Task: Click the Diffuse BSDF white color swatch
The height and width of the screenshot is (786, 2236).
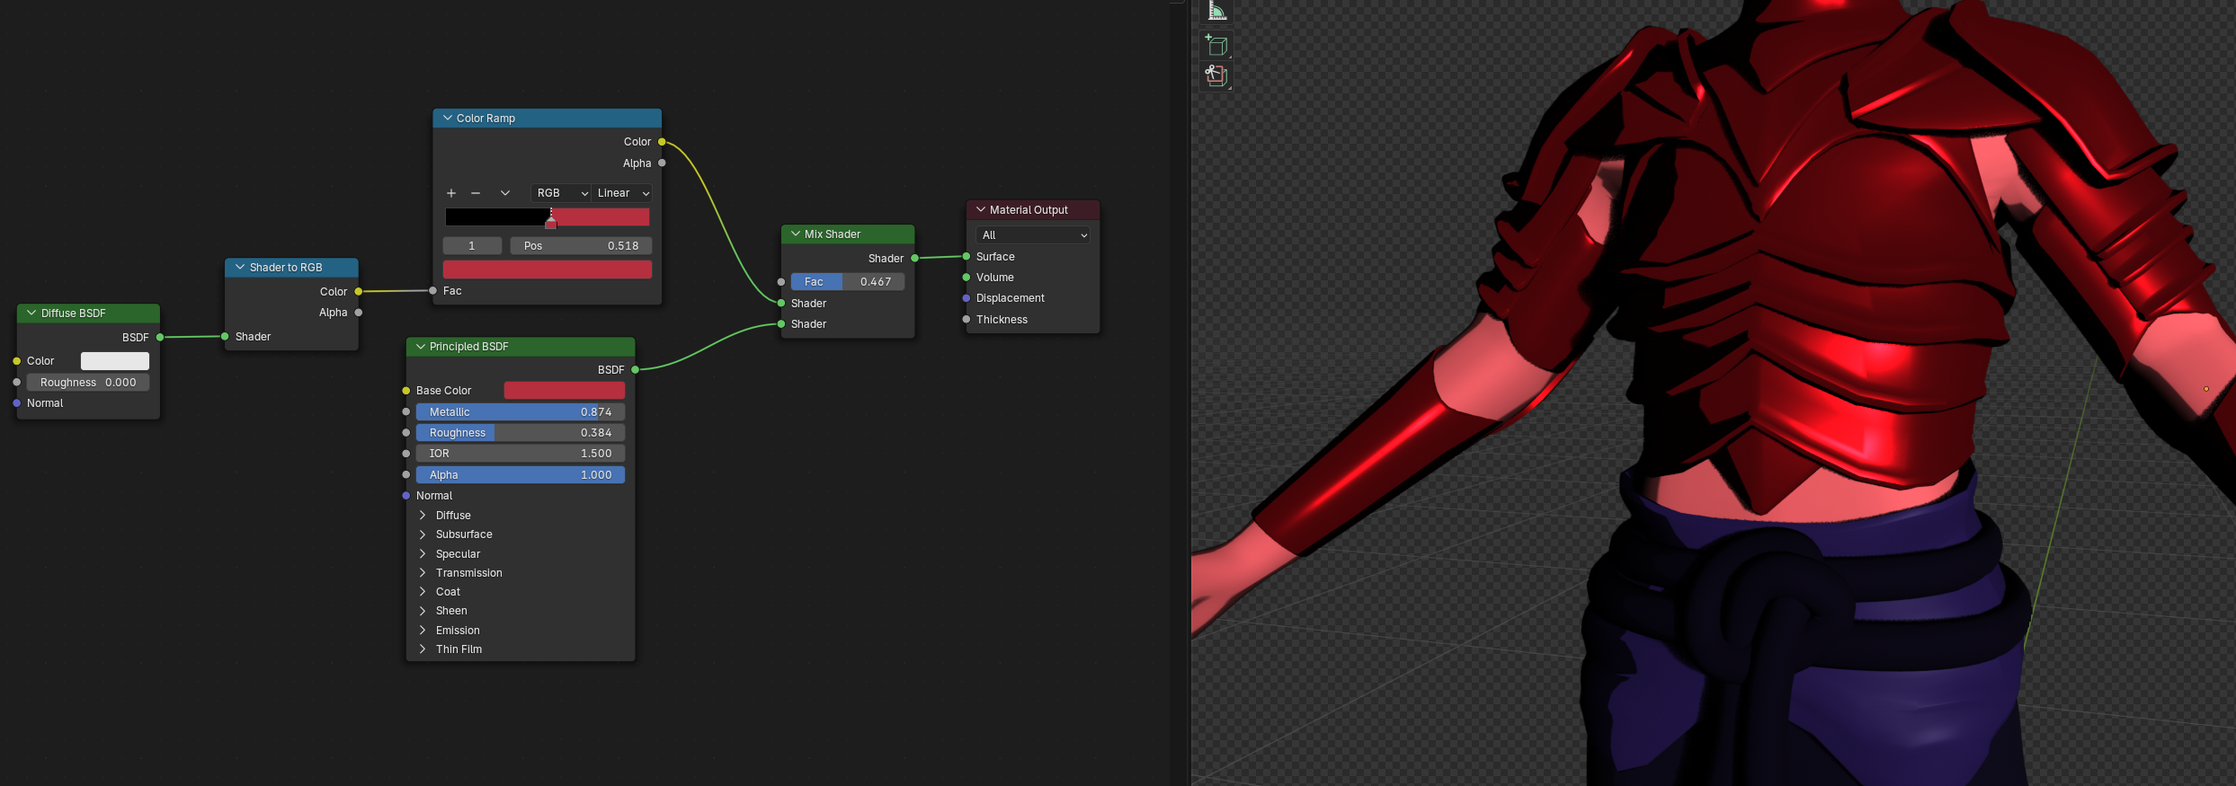Action: tap(115, 361)
